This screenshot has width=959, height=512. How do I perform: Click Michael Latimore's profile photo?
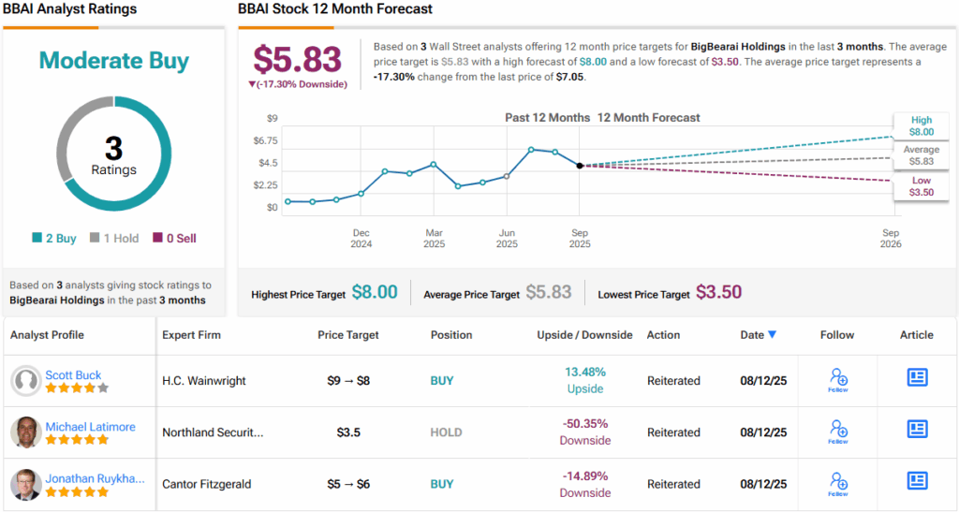25,432
